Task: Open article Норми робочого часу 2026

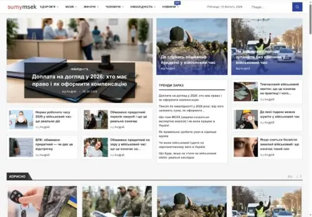Action: (53, 116)
